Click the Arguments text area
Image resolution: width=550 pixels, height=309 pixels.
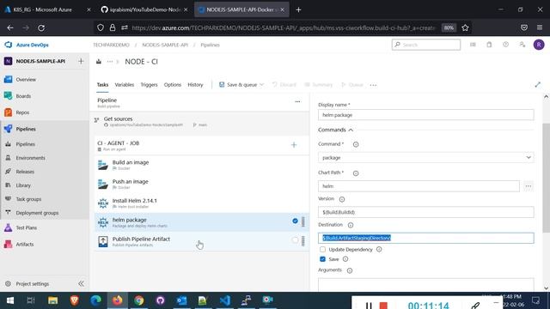tap(426, 285)
